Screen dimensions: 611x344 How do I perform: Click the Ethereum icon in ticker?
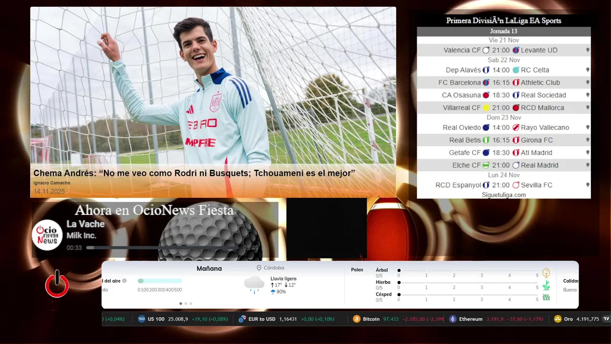tap(453, 319)
